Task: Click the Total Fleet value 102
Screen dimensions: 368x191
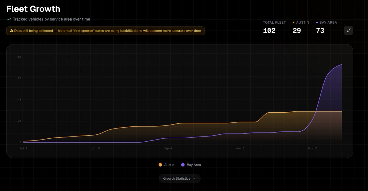Action: (269, 31)
